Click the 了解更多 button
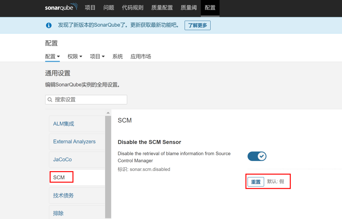This screenshot has width=342, height=219. click(x=198, y=25)
